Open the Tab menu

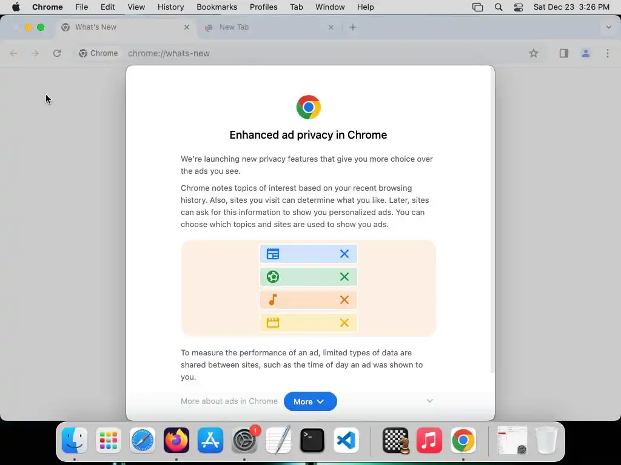(x=296, y=7)
